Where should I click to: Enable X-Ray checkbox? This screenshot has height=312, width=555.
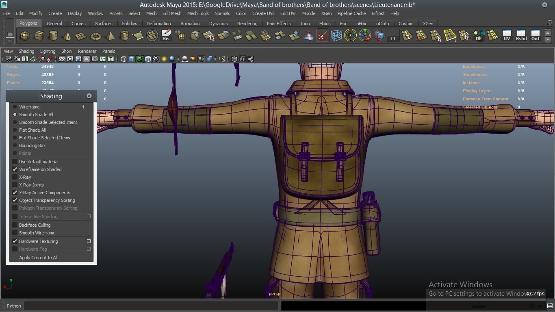[15, 177]
